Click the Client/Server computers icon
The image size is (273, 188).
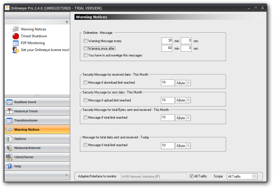[9, 157]
